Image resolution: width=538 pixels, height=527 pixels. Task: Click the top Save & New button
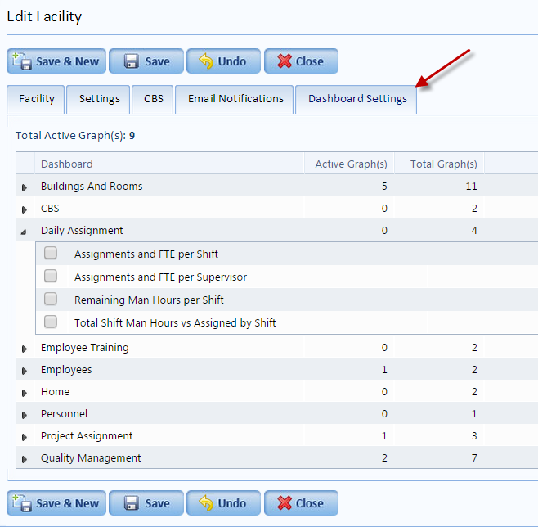(x=56, y=61)
